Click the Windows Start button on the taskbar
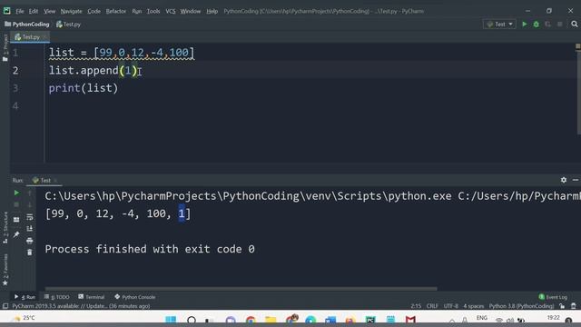Screen dimensions: 581x327 click(171, 320)
